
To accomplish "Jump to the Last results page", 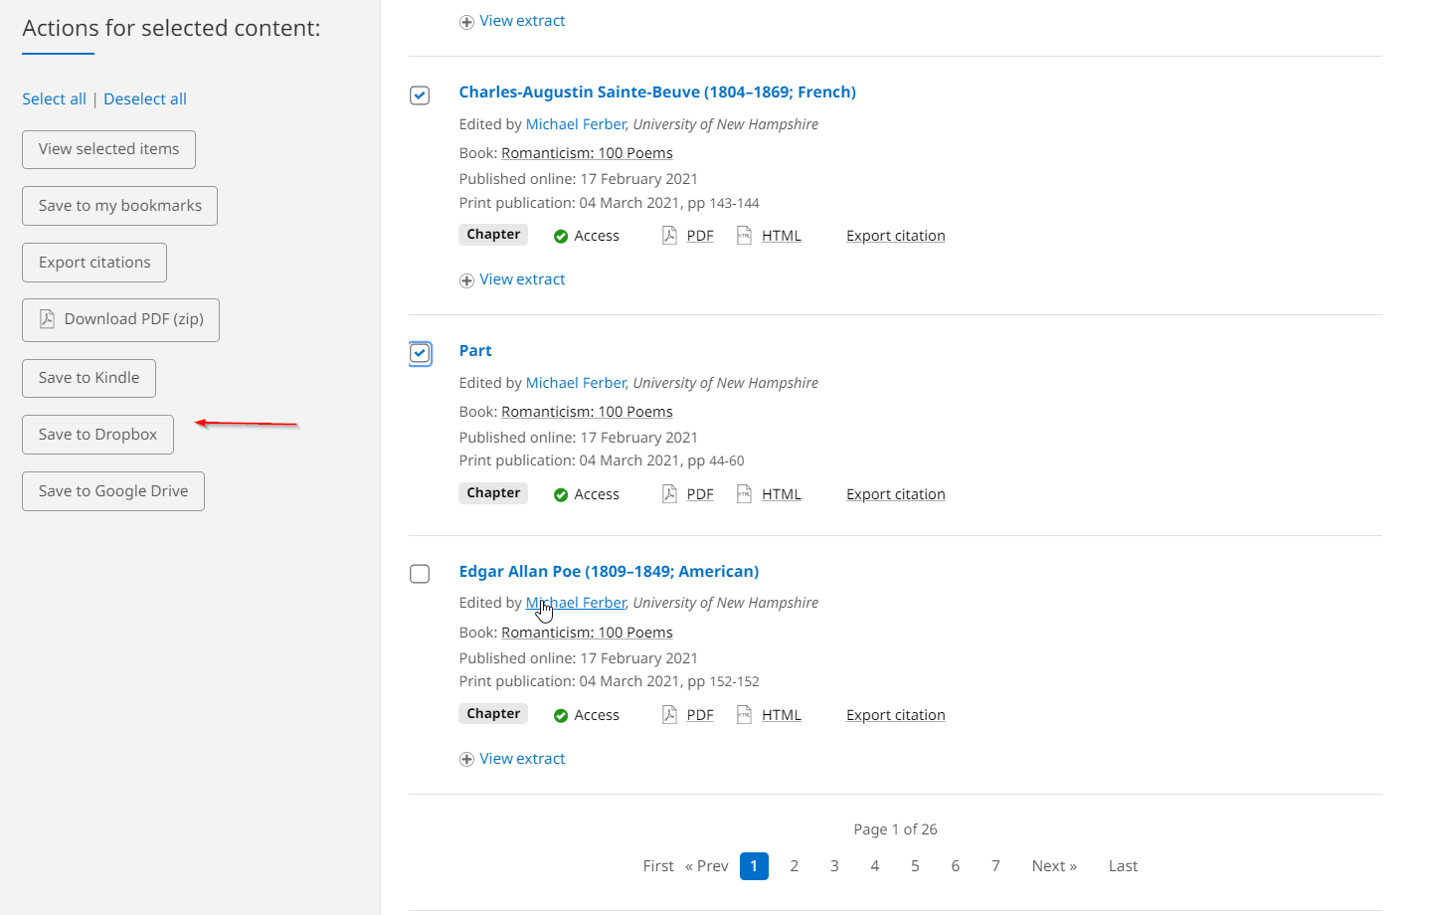I will (1123, 866).
